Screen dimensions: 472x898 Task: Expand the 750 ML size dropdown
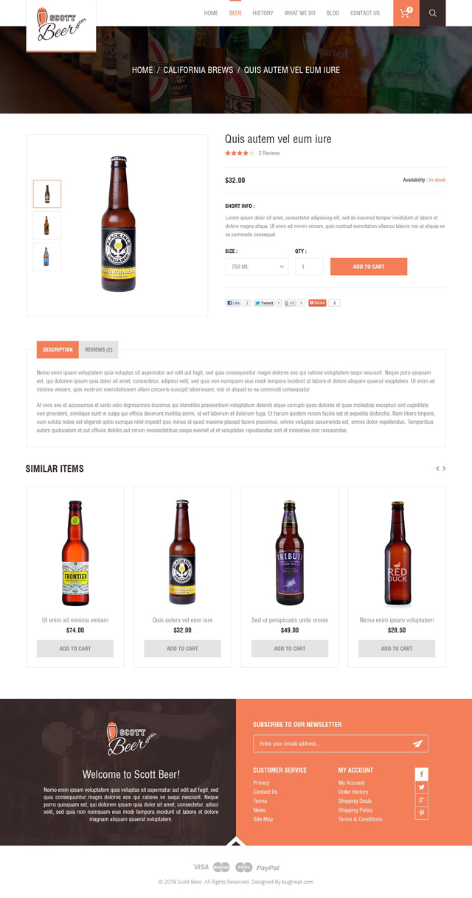pyautogui.click(x=257, y=266)
